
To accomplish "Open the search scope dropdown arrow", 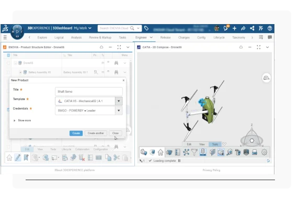I will 138,28.
